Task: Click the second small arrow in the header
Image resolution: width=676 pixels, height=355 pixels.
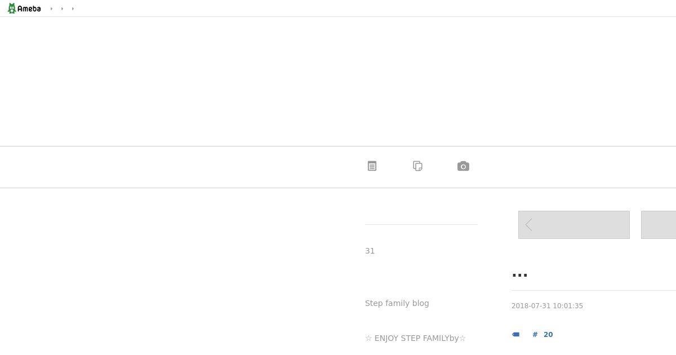Action: (x=62, y=9)
